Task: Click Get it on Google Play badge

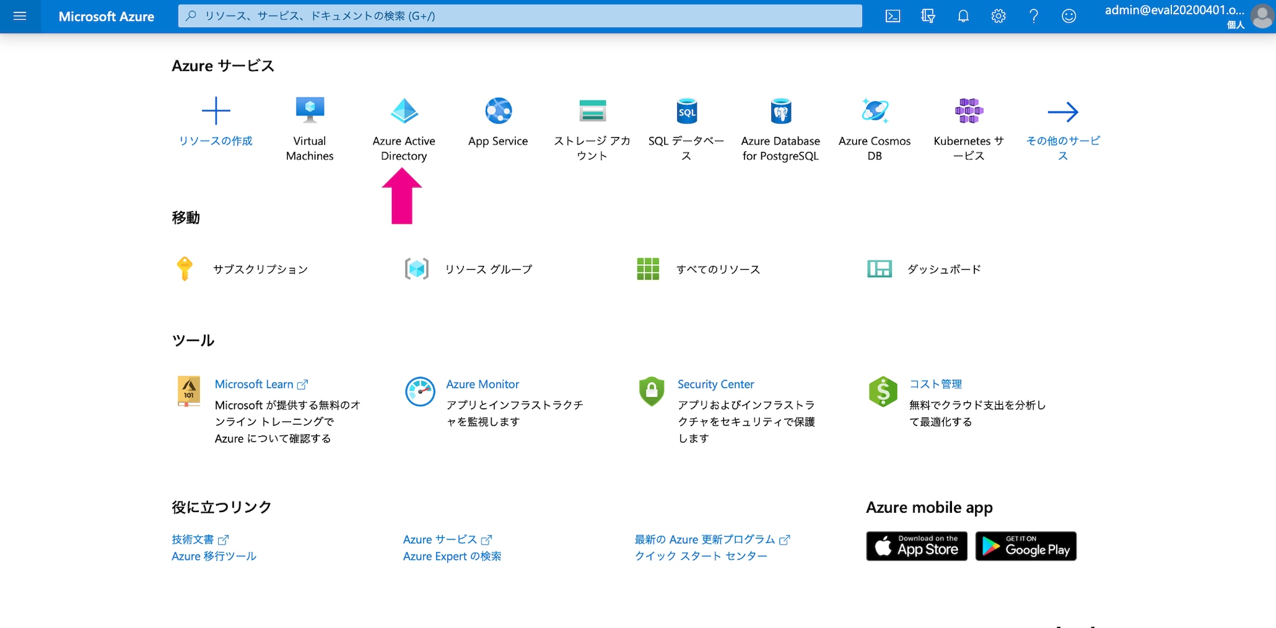Action: pos(1026,546)
